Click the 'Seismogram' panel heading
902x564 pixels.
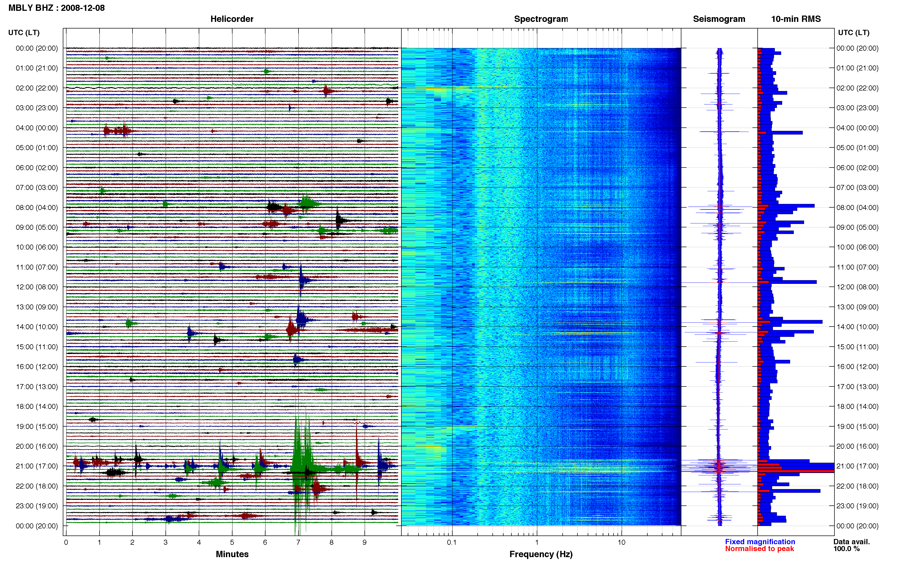tap(719, 19)
